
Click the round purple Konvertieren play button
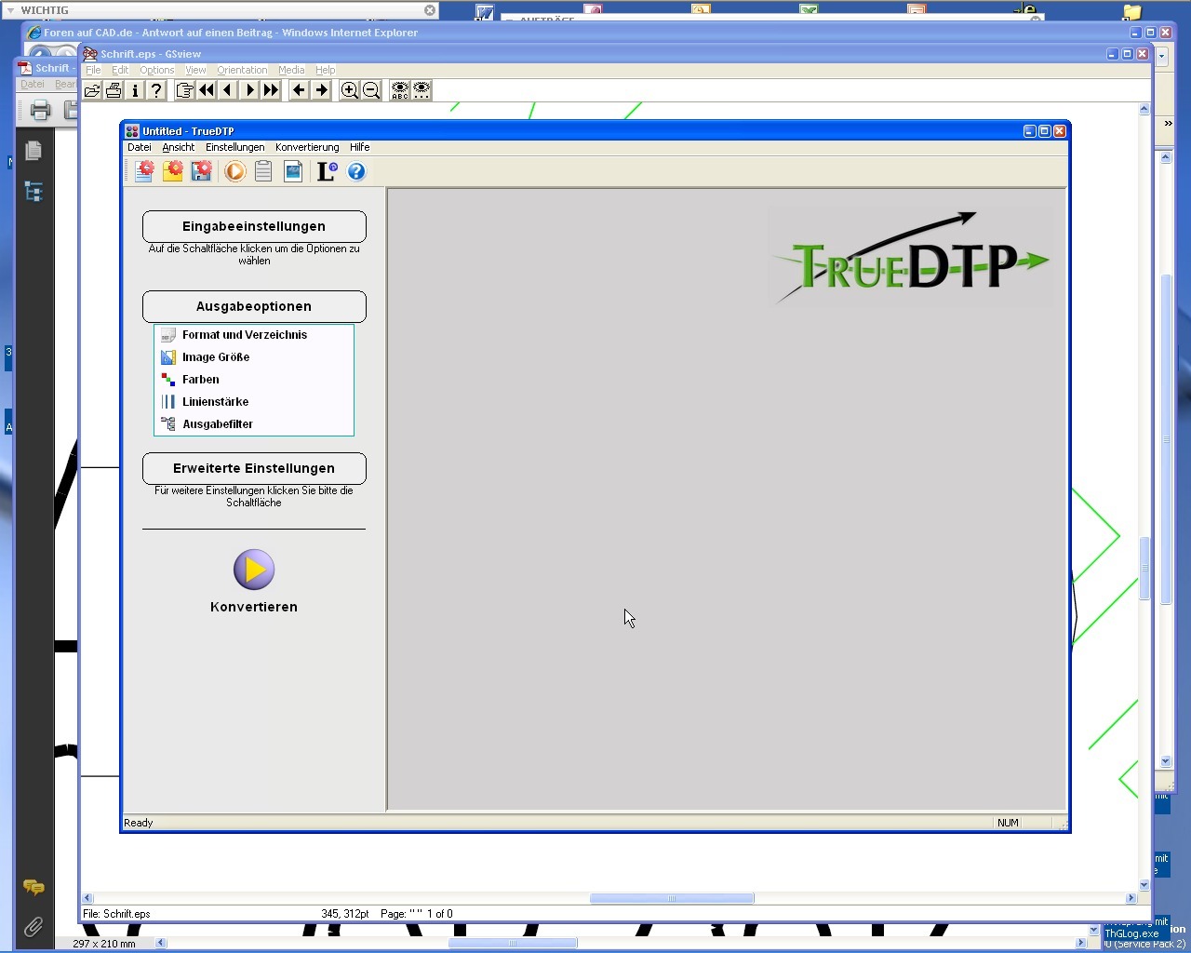click(x=254, y=570)
